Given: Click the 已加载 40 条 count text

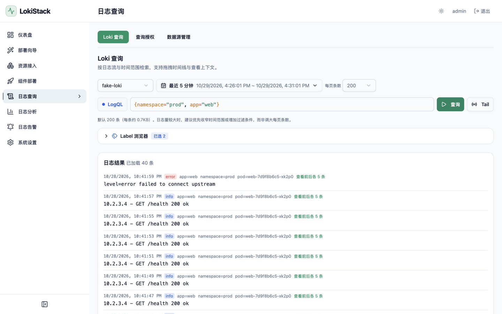Looking at the screenshot, I should tap(140, 163).
